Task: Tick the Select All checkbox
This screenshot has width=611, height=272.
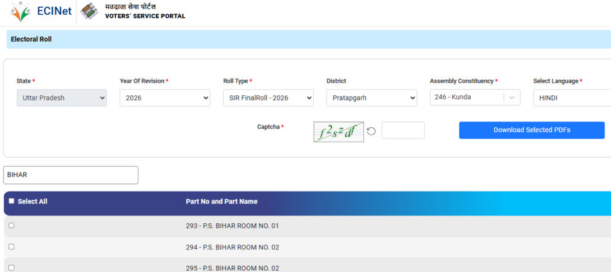Action: (11, 201)
